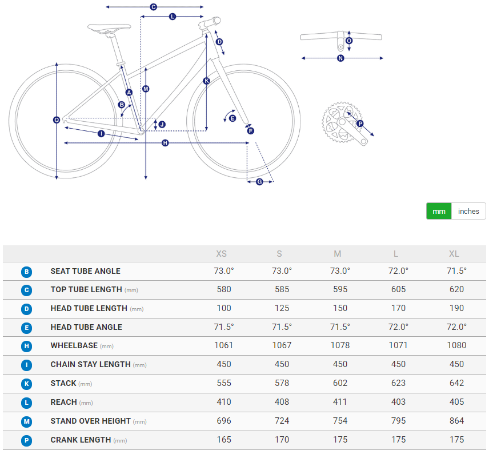The width and height of the screenshot is (489, 454).
Task: Select the XL size column header
Action: pos(454,254)
